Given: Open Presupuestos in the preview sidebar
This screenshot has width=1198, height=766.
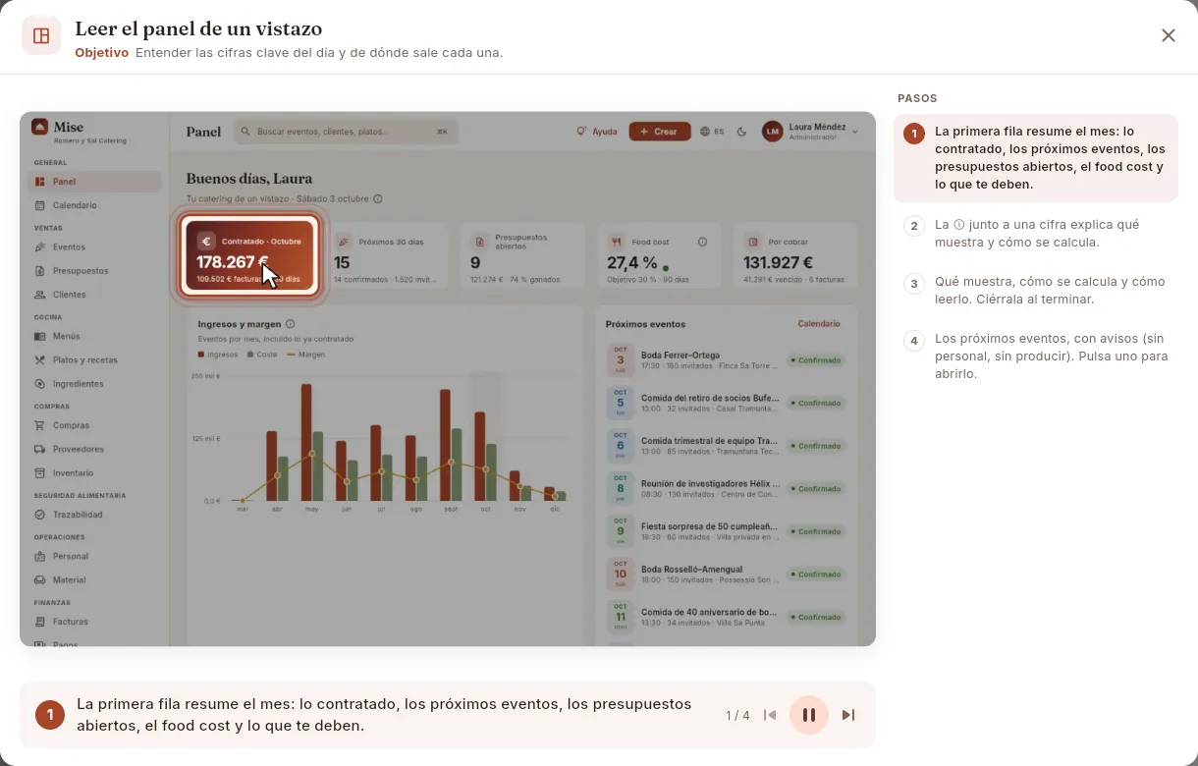Looking at the screenshot, I should pos(95,271).
